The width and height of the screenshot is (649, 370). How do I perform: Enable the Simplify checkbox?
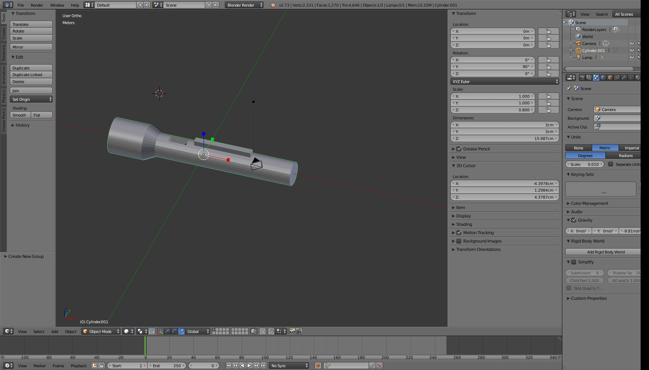coord(574,262)
